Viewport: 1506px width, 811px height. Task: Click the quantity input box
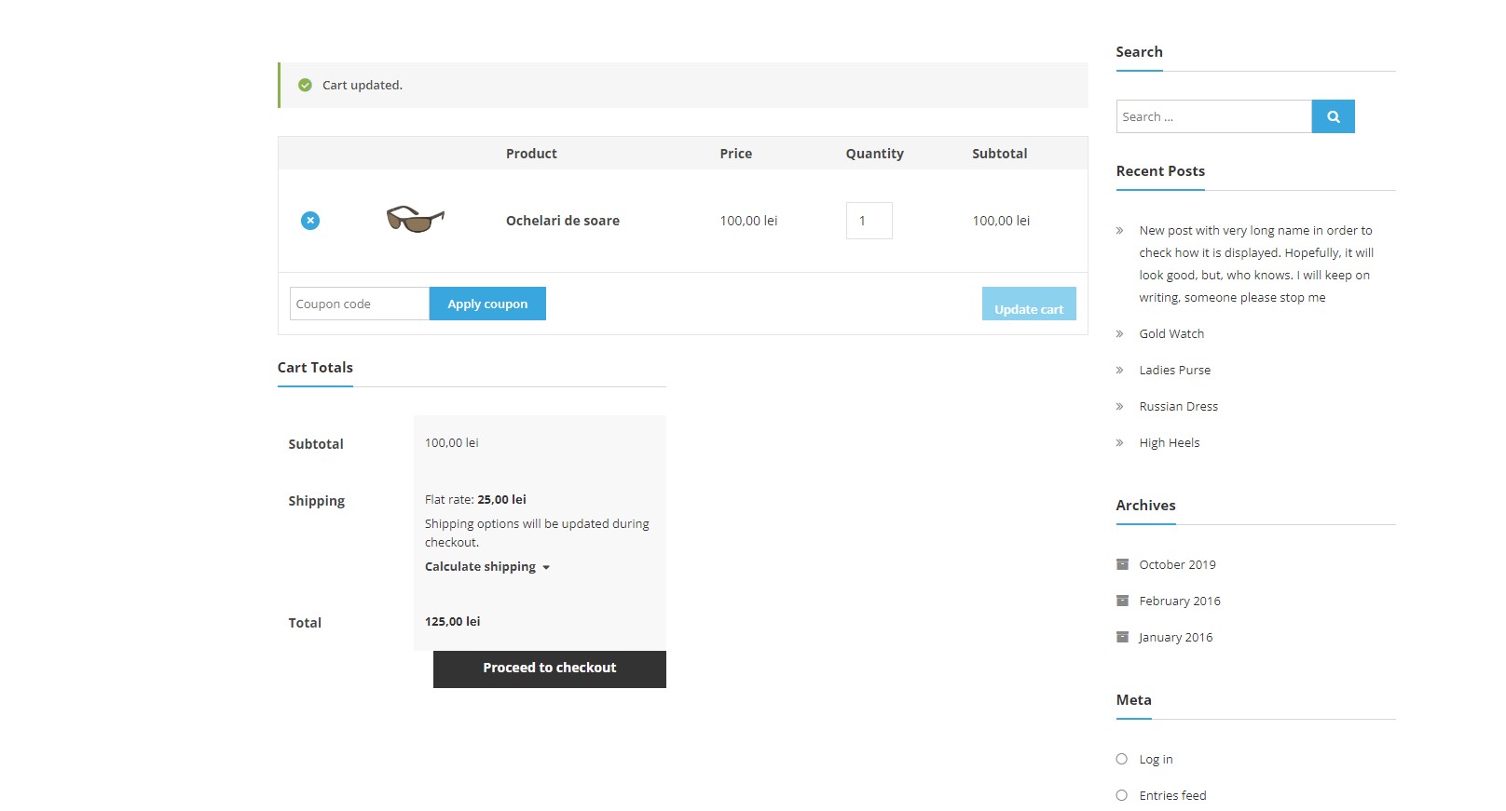point(869,221)
